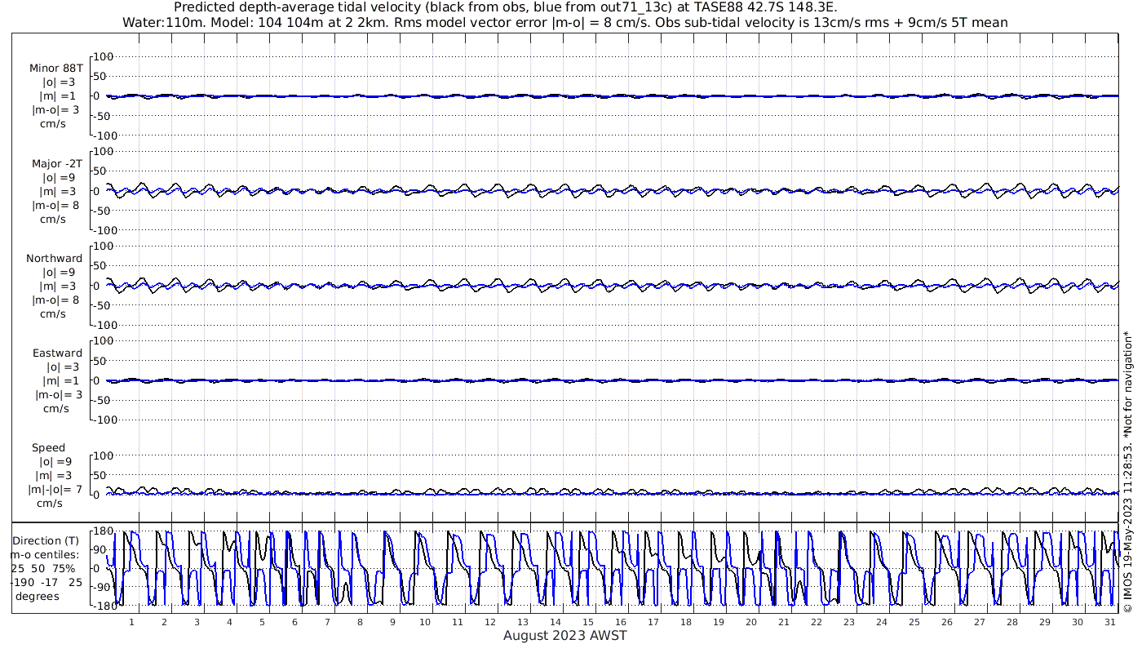Select the 'Direction (T)' panel label
1142x653 pixels.
pyautogui.click(x=47, y=541)
